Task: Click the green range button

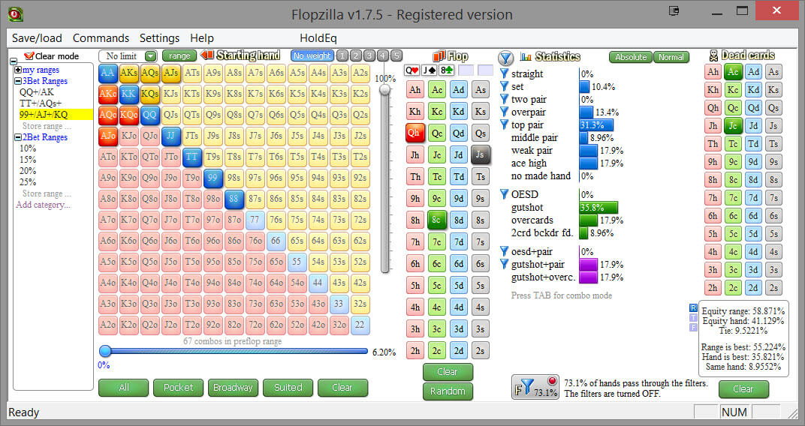Action: pyautogui.click(x=179, y=56)
